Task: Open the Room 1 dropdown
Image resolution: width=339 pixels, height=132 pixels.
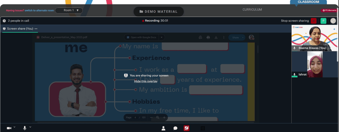Action: [x=69, y=10]
